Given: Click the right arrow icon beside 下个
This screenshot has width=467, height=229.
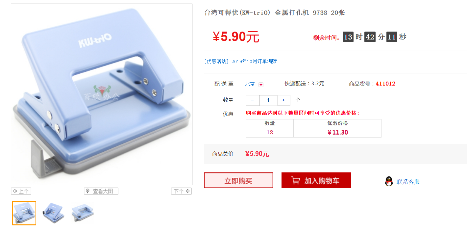Looking at the screenshot, I should coord(188,191).
